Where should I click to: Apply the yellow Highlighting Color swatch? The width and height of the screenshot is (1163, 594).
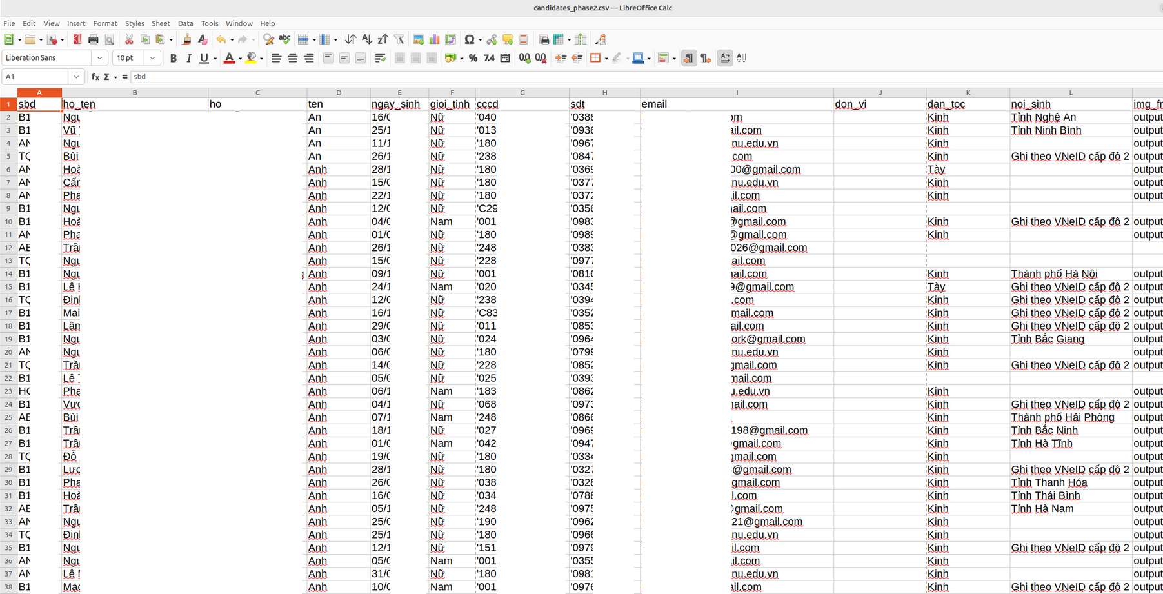[x=252, y=58]
